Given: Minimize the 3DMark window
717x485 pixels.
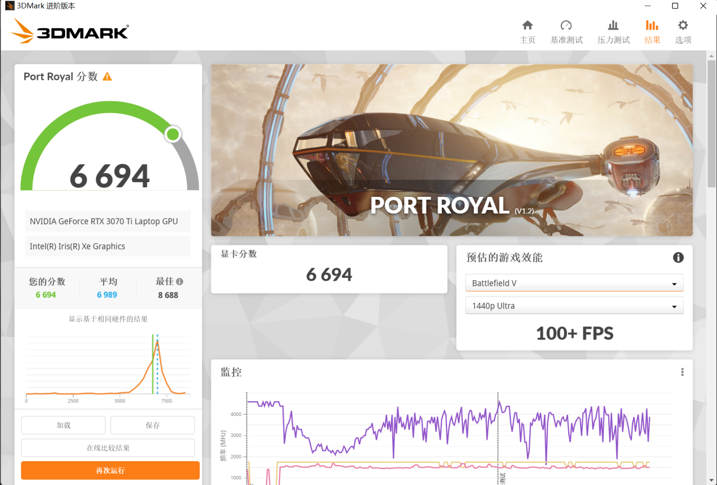Looking at the screenshot, I should click(x=648, y=6).
